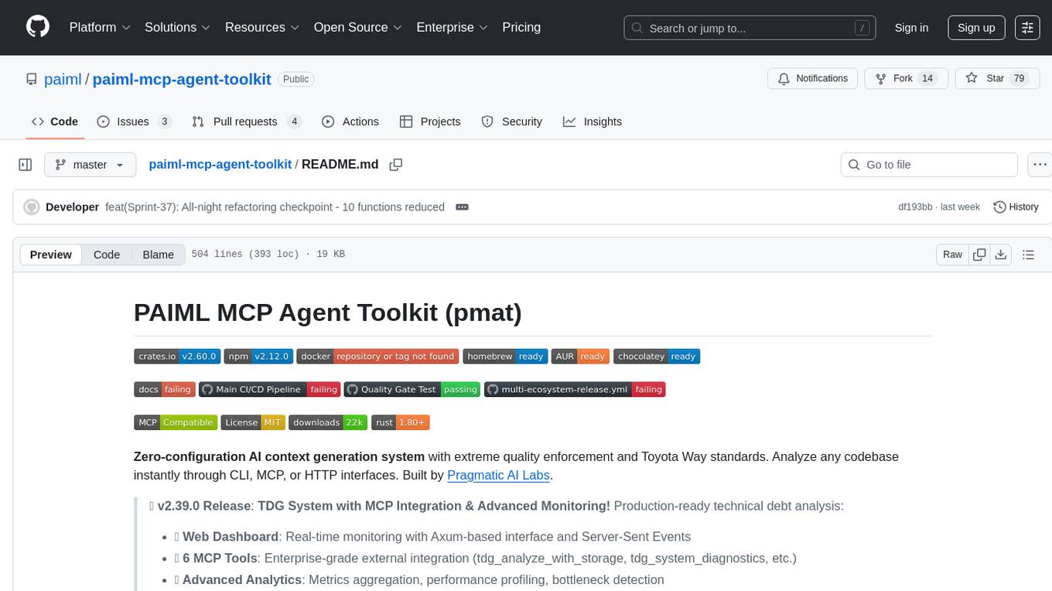This screenshot has width=1052, height=591.
Task: Open commit df193bb hash link
Action: coord(915,207)
